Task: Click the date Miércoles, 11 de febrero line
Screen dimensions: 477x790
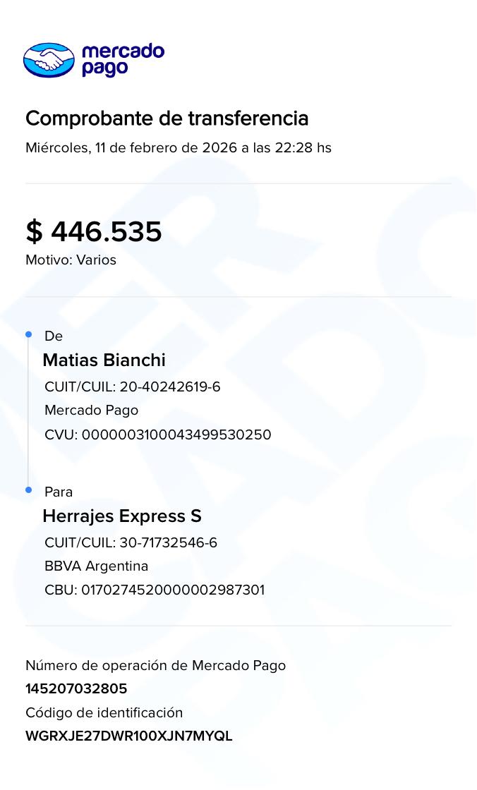Action: [178, 148]
